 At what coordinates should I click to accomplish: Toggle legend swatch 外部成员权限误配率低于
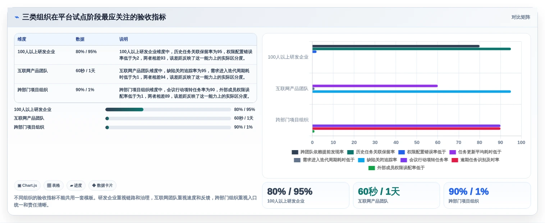pyautogui.click(x=372, y=168)
